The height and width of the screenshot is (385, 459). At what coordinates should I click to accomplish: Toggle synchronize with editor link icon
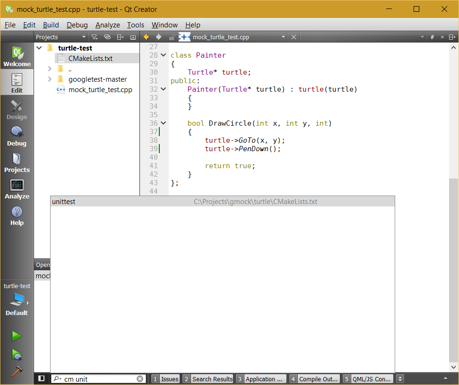pyautogui.click(x=107, y=37)
